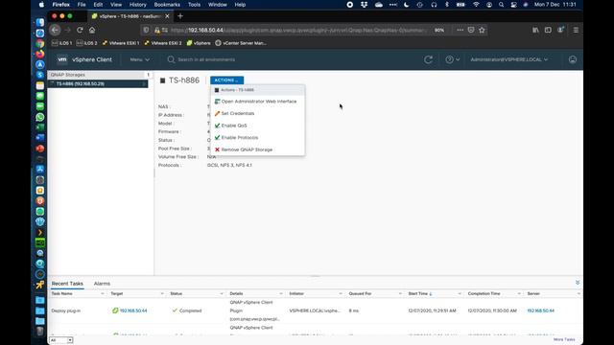Go to Firefox home via the house icon
This screenshot has width=614, height=345.
(92, 30)
